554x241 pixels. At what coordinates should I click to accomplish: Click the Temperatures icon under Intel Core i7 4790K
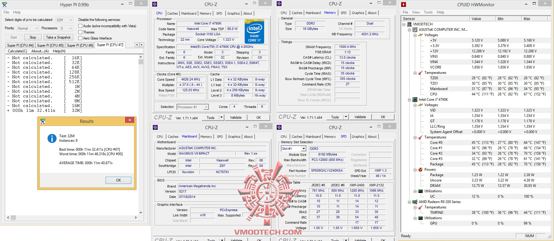421,137
